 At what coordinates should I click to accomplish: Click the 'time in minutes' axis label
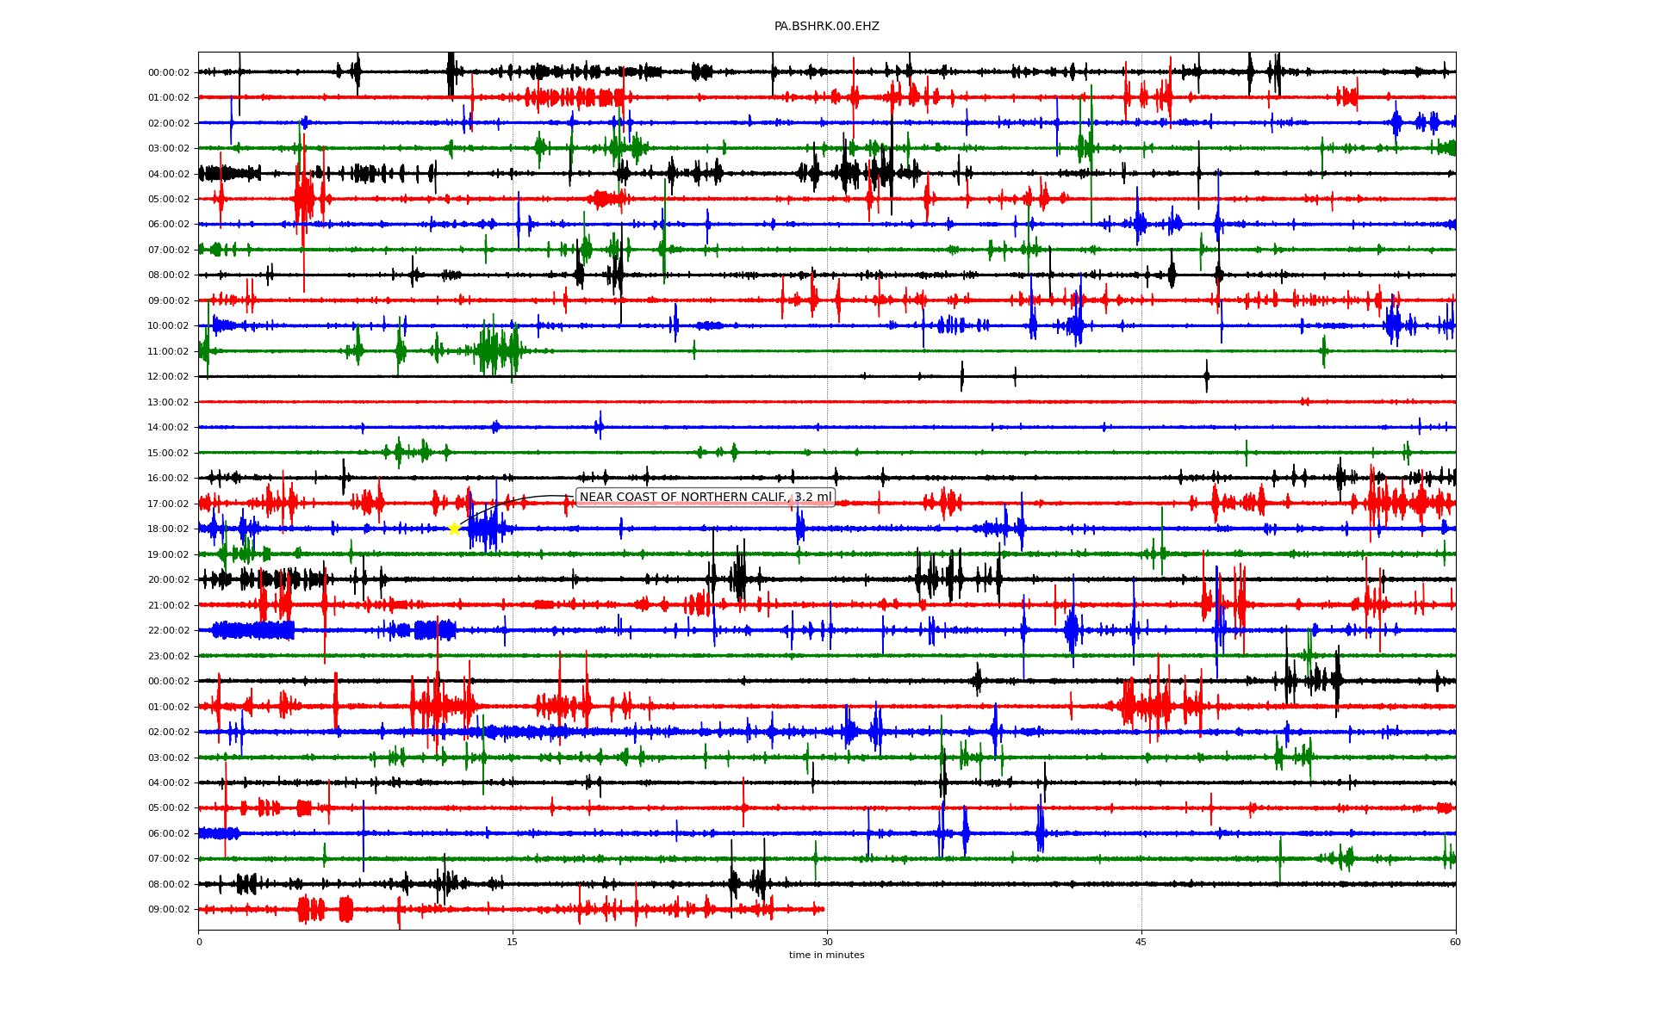(x=826, y=956)
